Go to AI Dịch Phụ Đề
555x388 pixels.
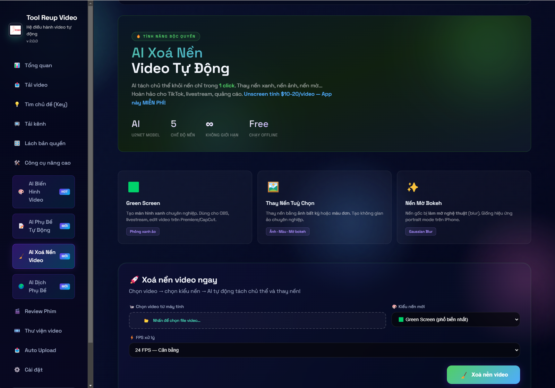coord(43,287)
